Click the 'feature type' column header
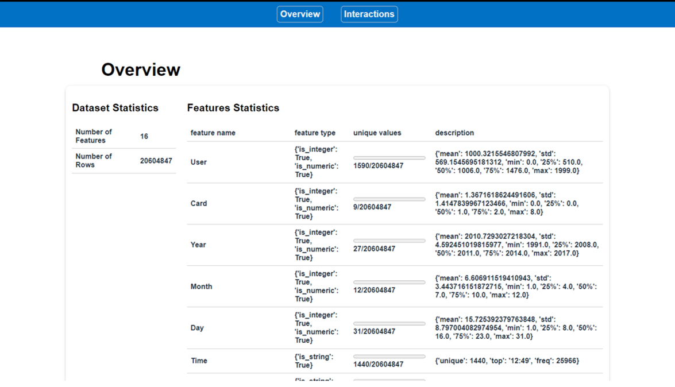675x387 pixels. [315, 133]
